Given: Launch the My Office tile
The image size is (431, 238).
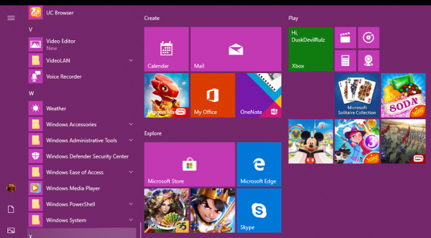Looking at the screenshot, I should (x=213, y=95).
